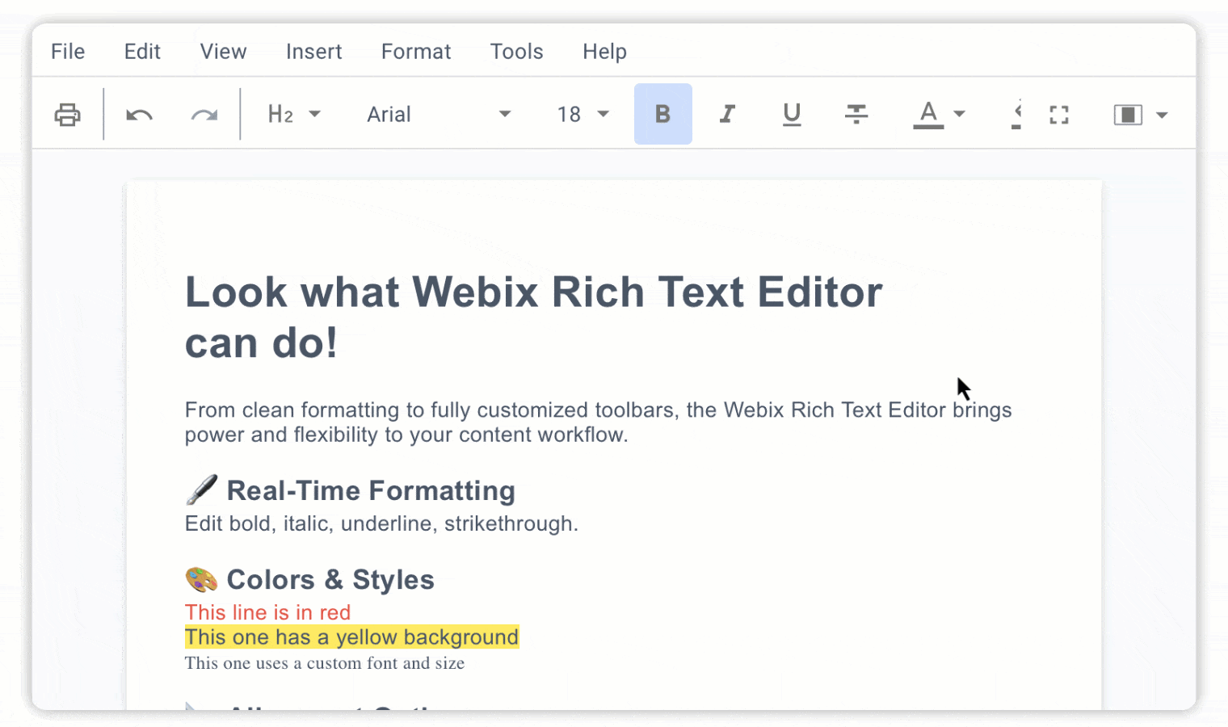Click the Print icon
The width and height of the screenshot is (1228, 727).
(67, 115)
